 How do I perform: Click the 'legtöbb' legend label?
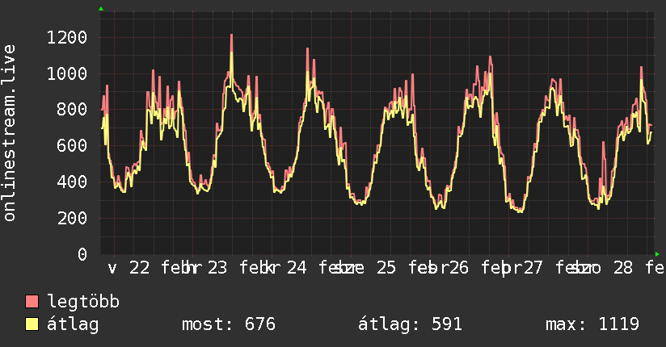pos(83,302)
